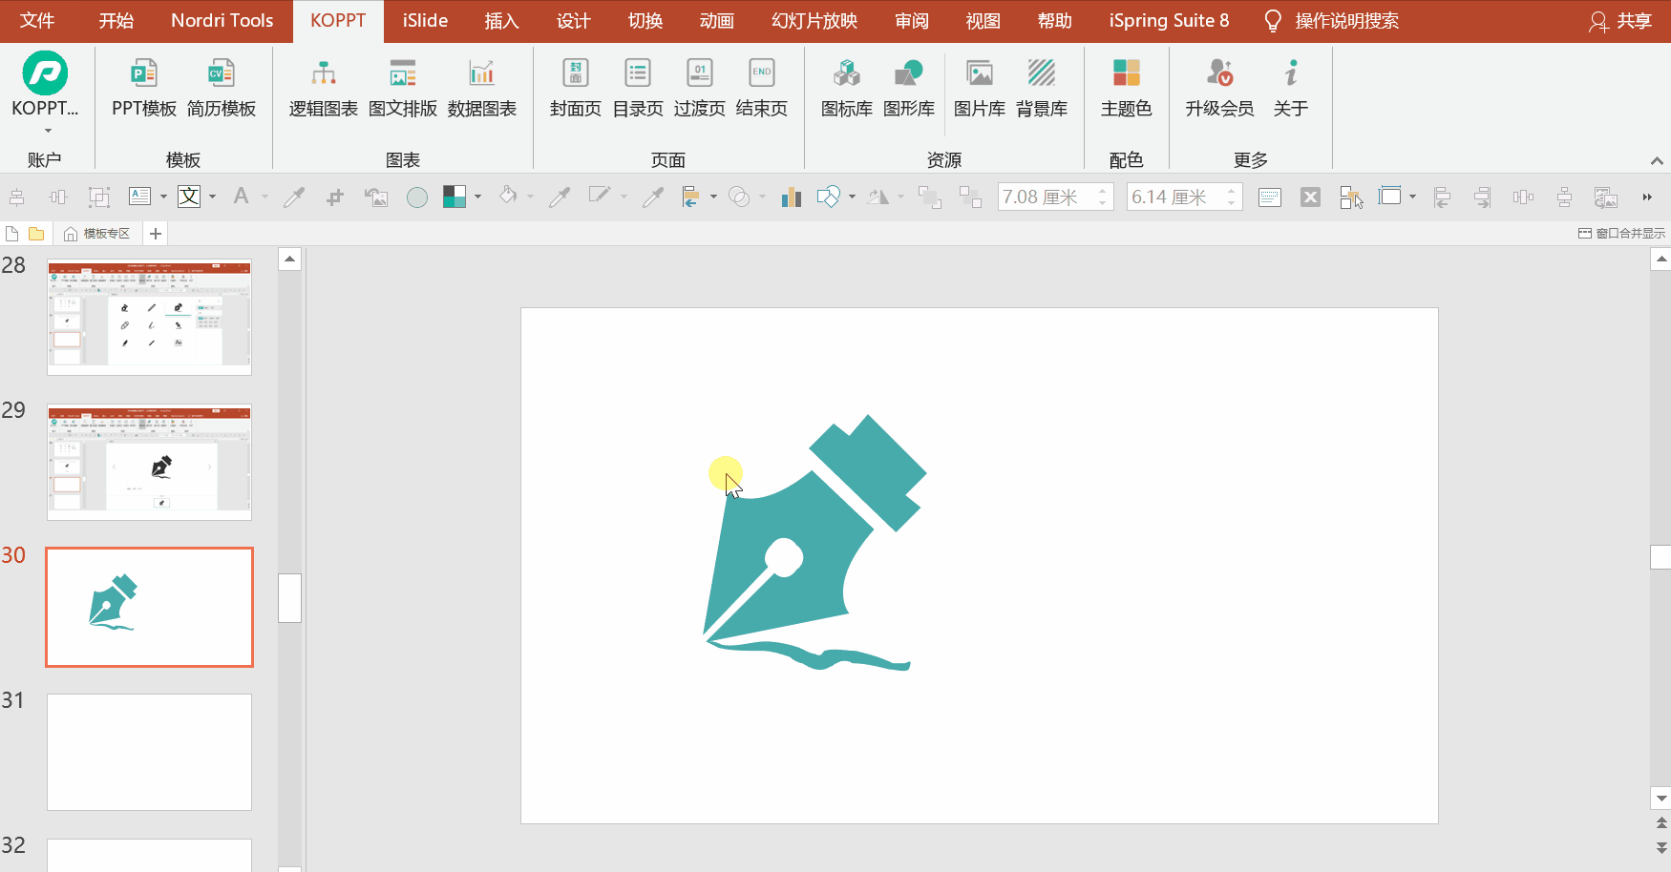Open 简历模板 resume templates
Viewport: 1671px width, 872px height.
[x=222, y=86]
